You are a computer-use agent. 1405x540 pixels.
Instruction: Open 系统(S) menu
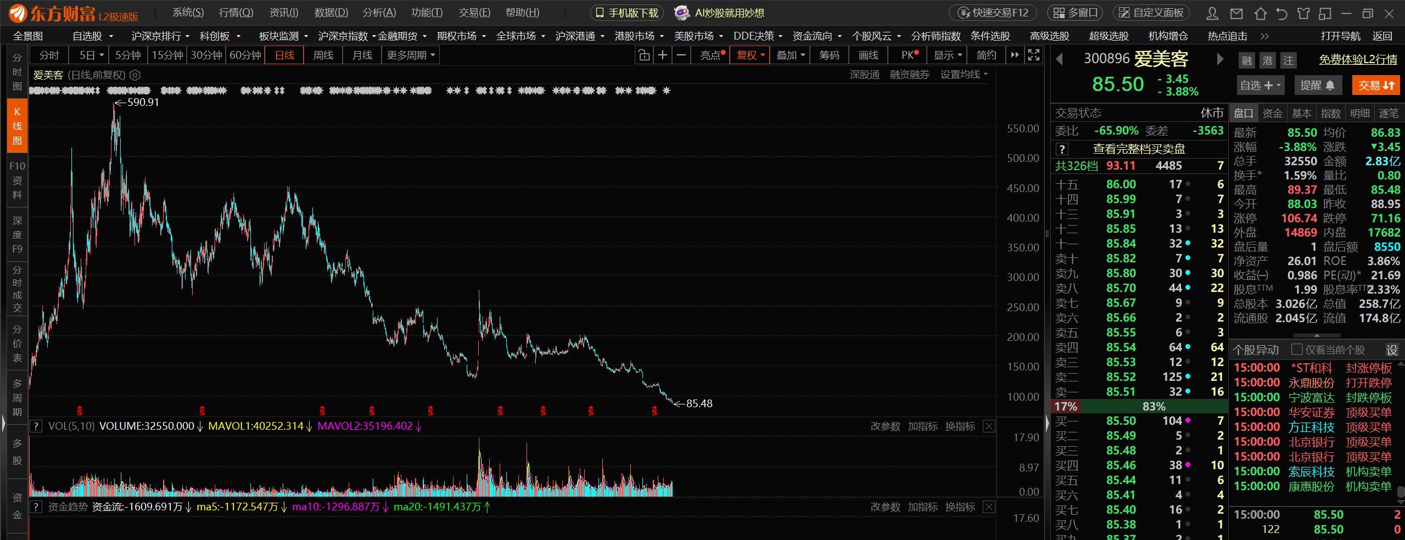[x=188, y=13]
